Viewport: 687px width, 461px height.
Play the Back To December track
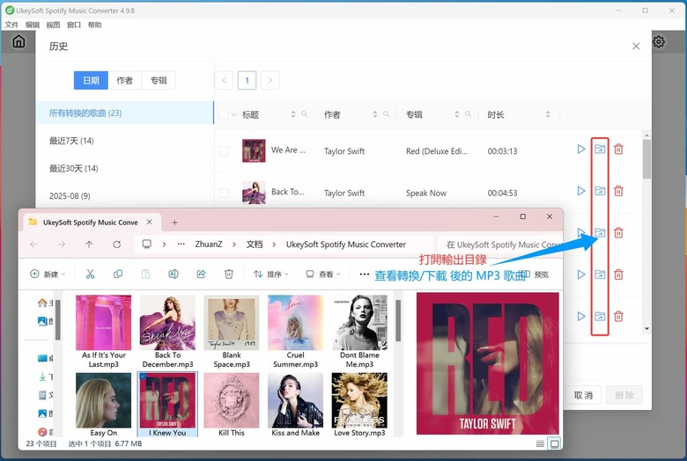coord(581,191)
